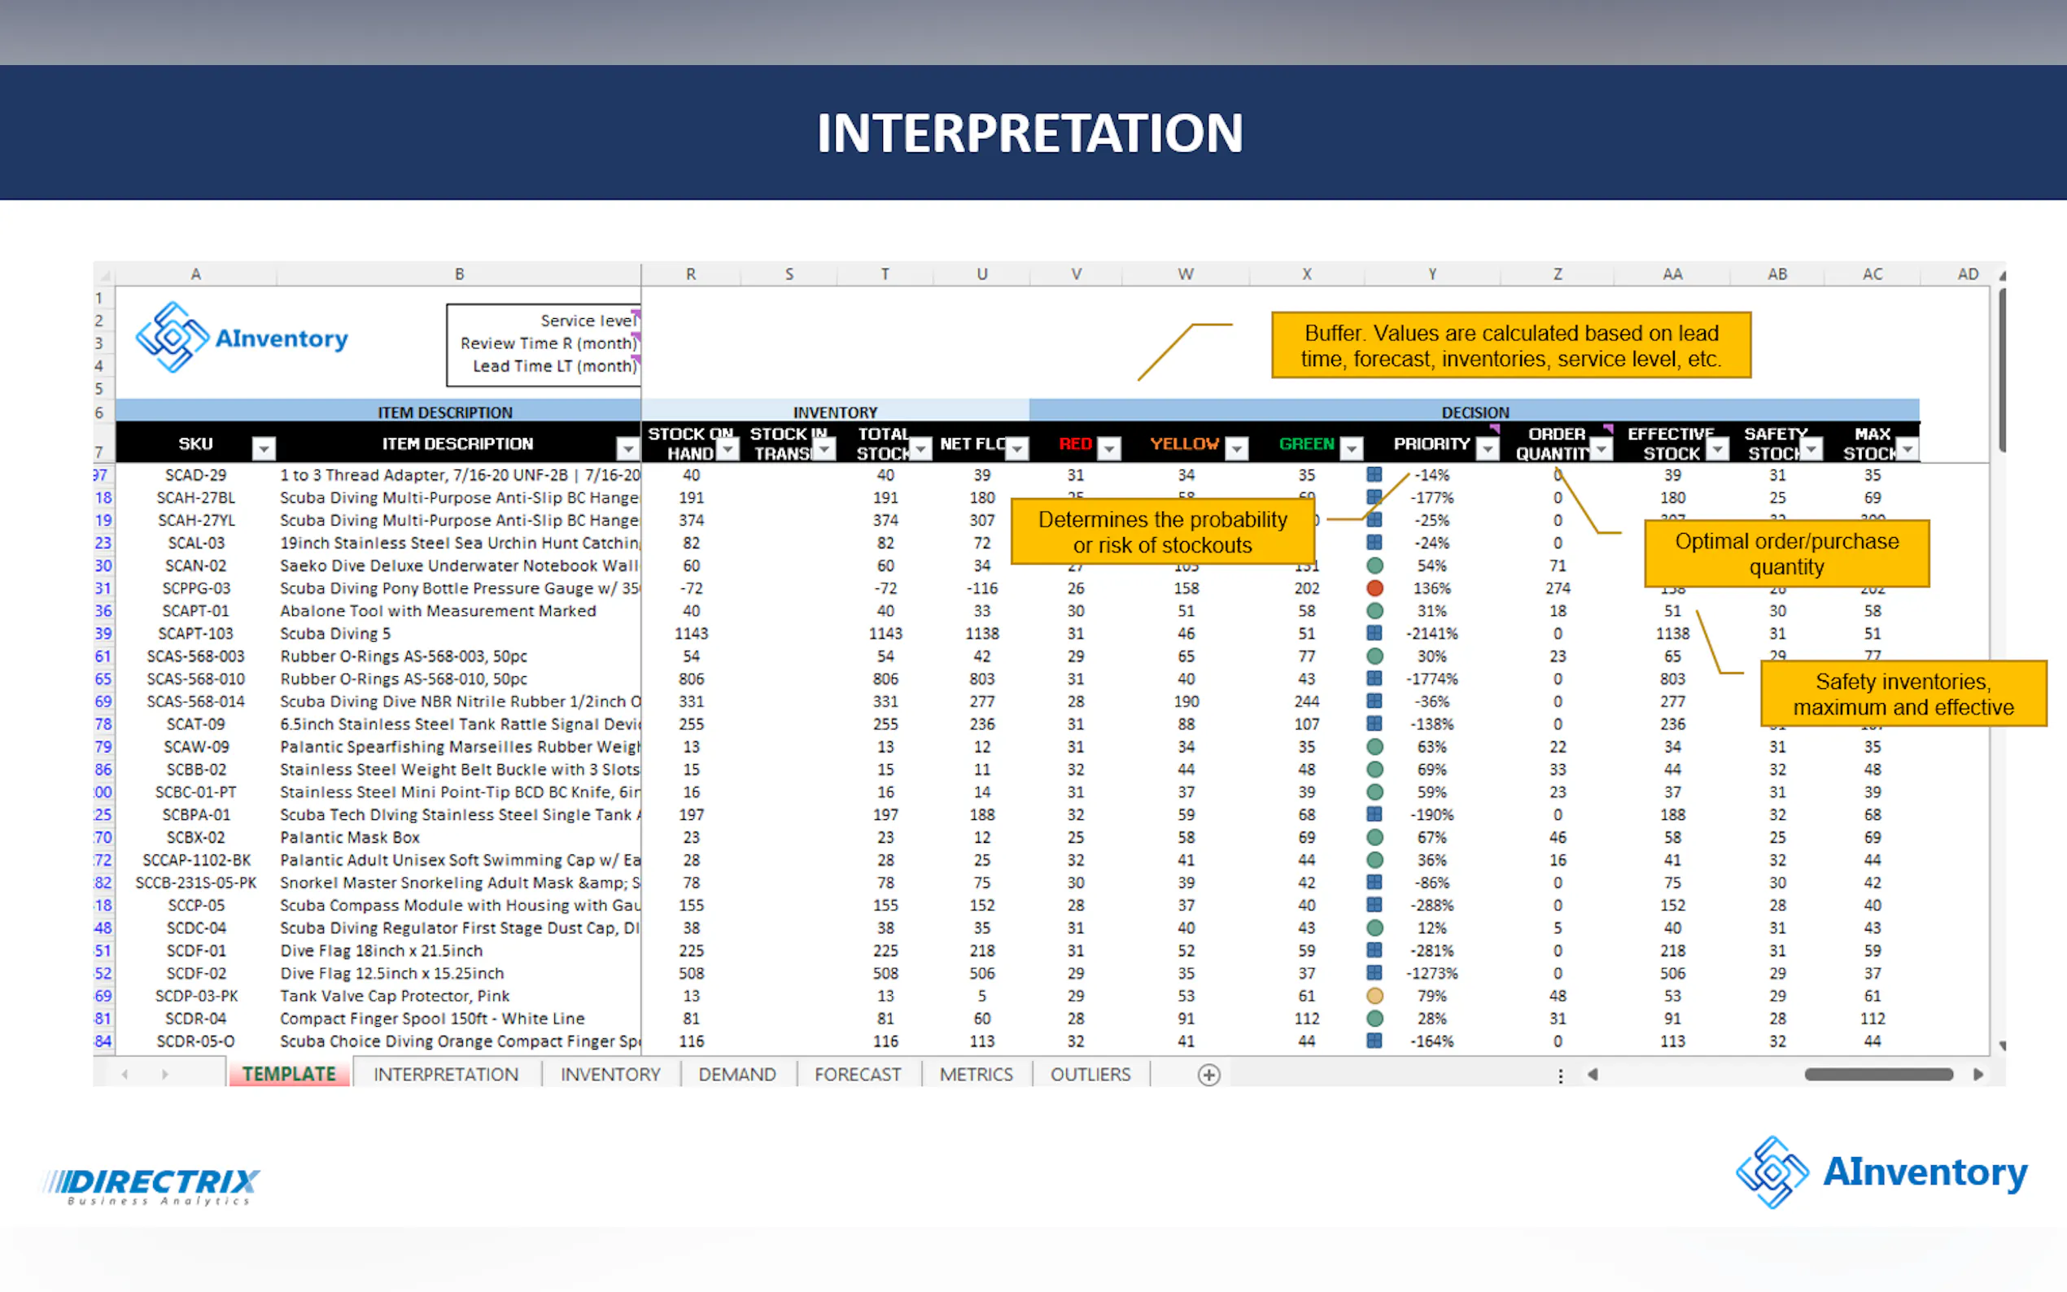
Task: Click the yellow priority circle for SCDP-03-PK
Action: pyautogui.click(x=1374, y=997)
